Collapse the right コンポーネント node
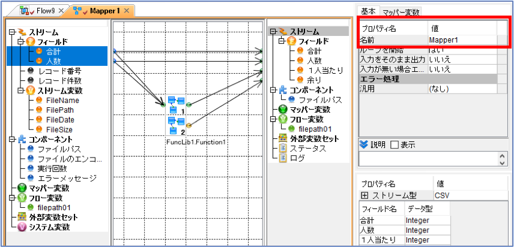 pyautogui.click(x=273, y=90)
